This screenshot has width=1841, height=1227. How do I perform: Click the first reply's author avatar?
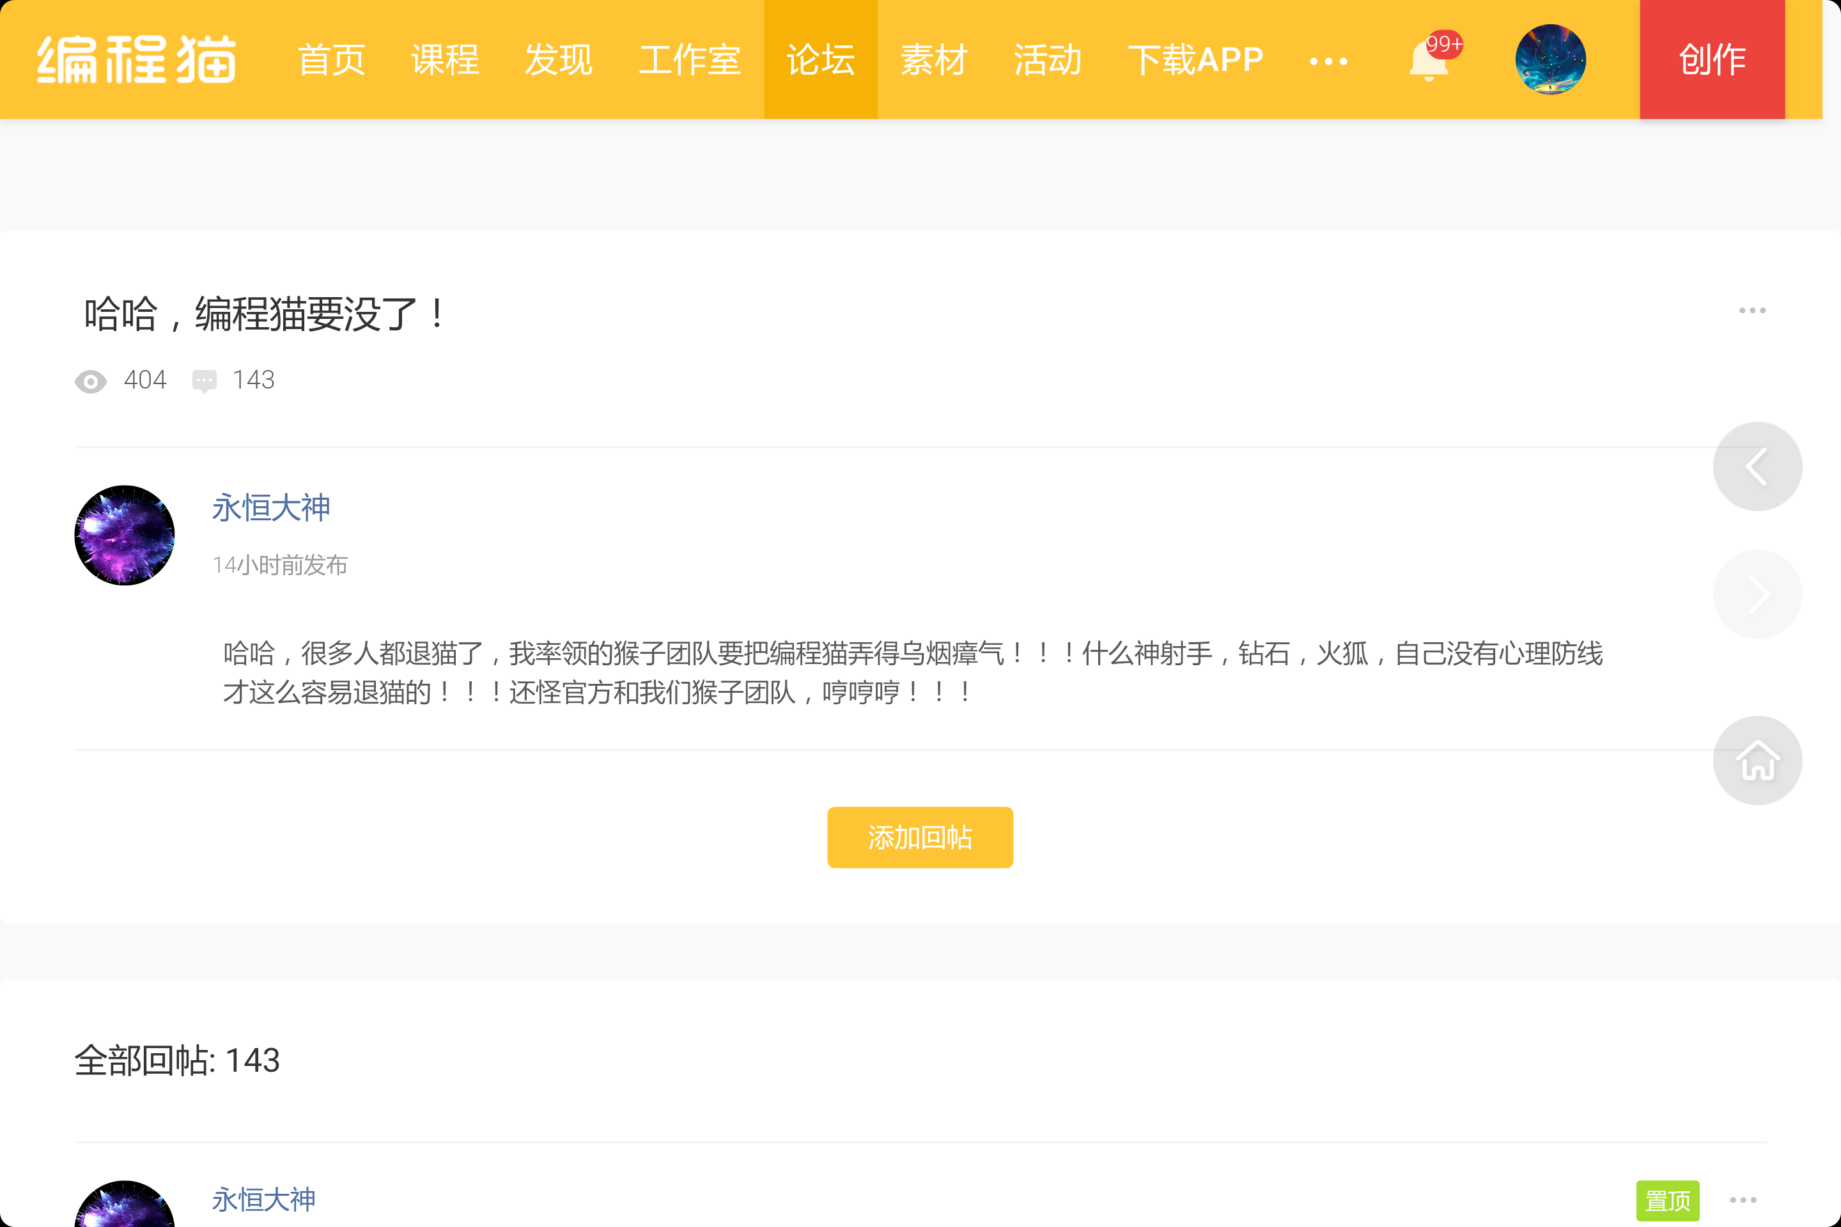(125, 1203)
